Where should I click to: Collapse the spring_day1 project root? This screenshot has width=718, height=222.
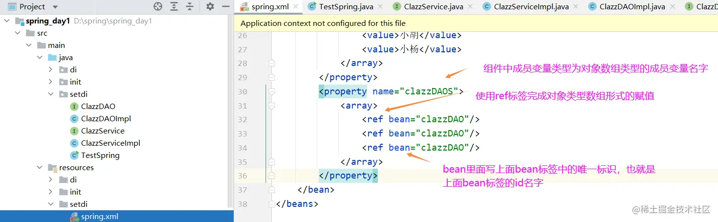point(7,21)
